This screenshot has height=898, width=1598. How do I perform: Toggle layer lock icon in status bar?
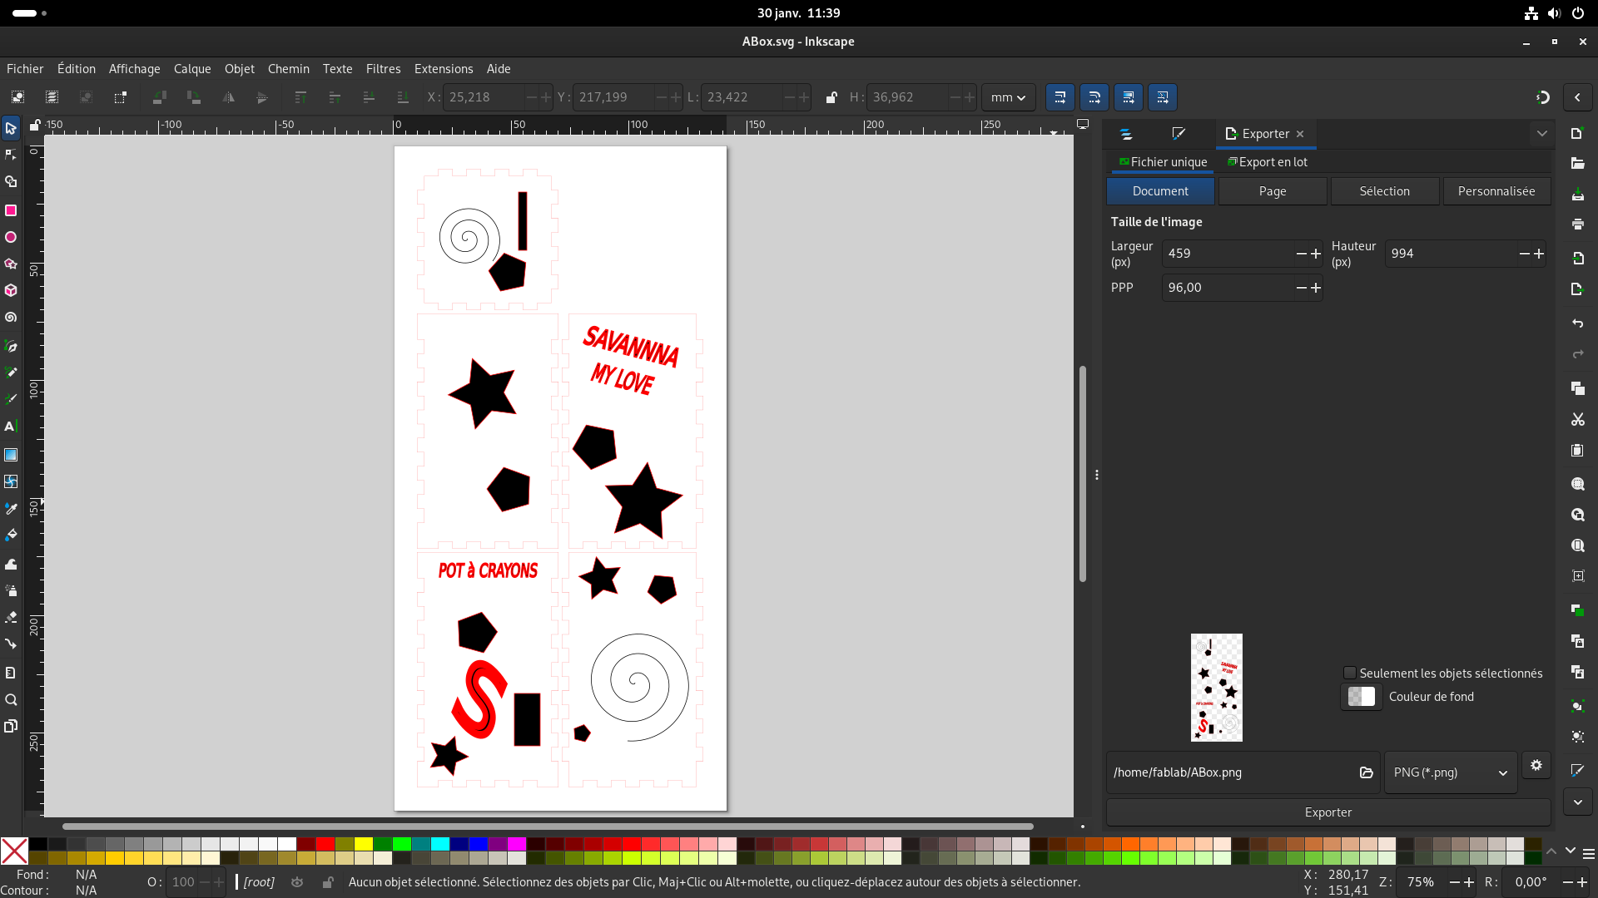point(328,882)
